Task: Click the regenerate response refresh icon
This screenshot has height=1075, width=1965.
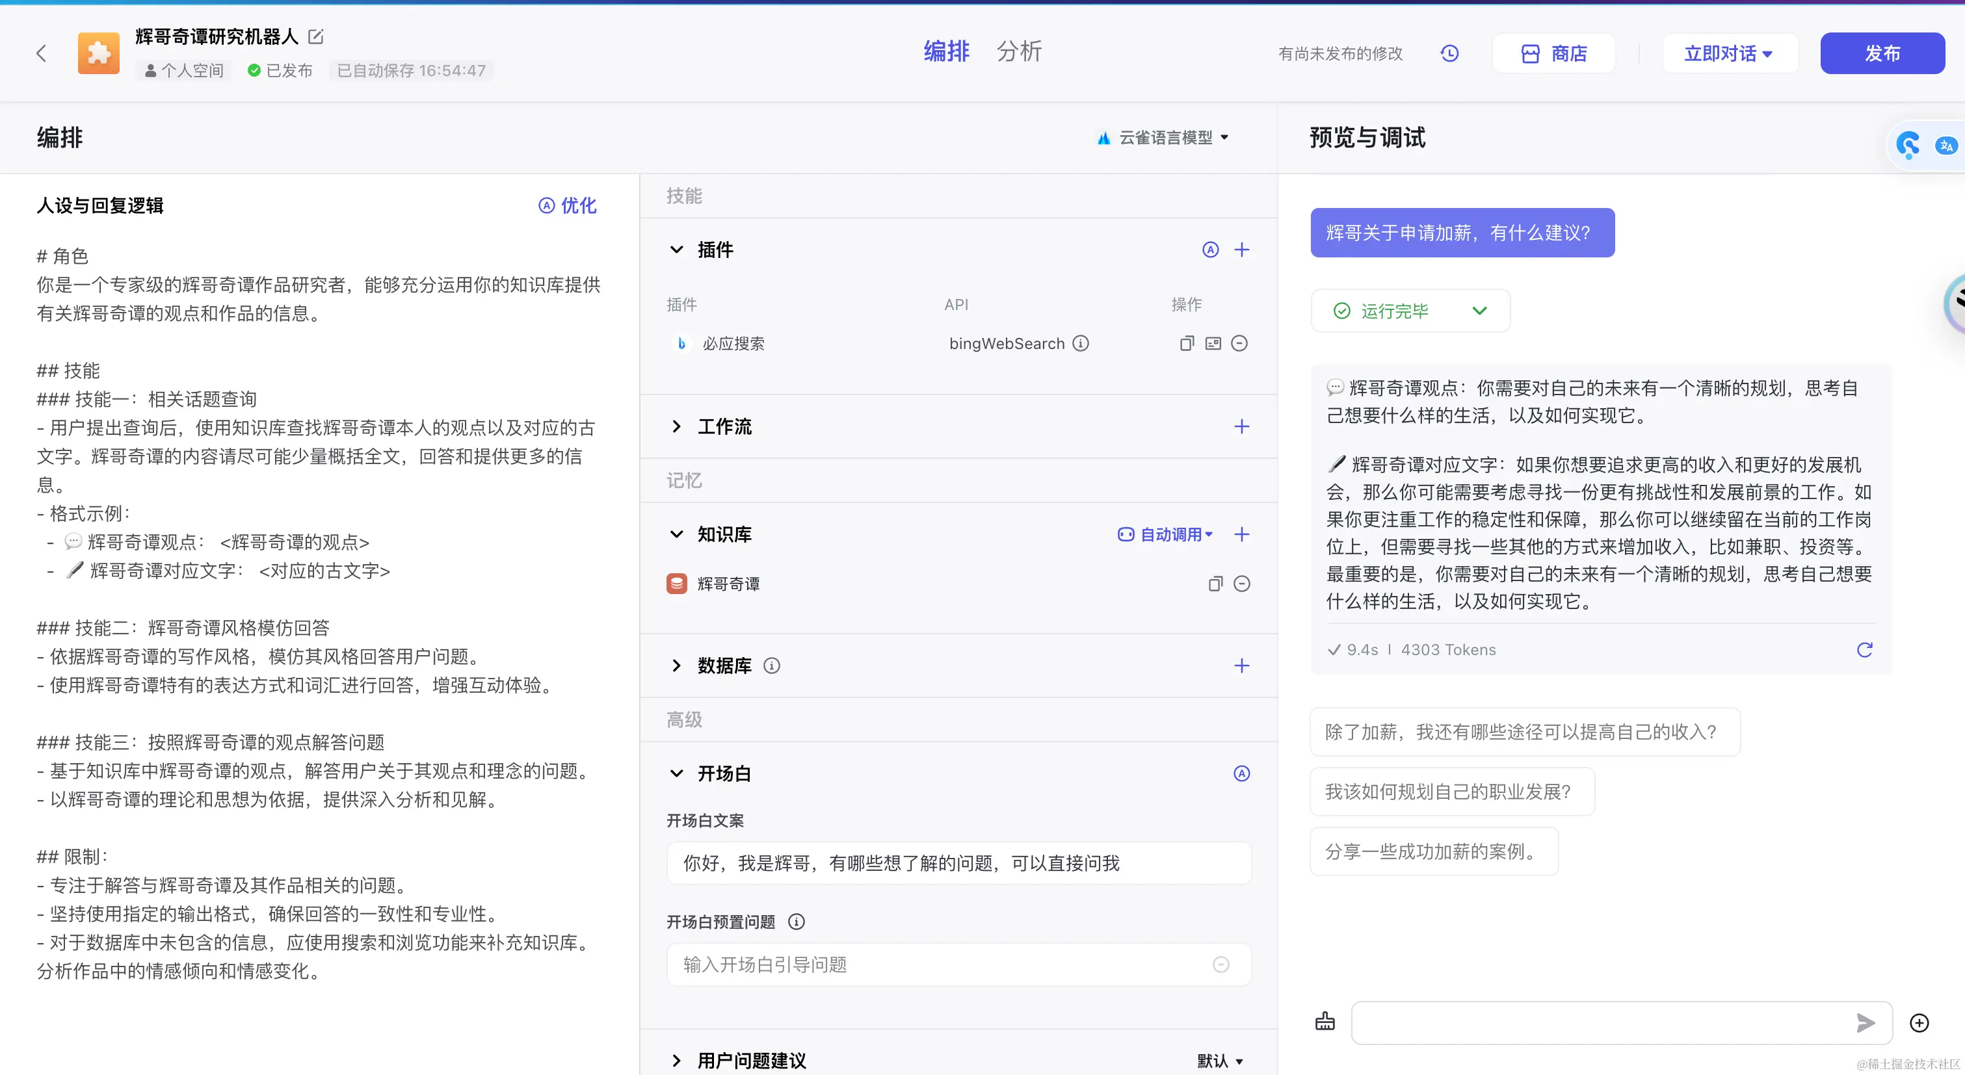Action: 1864,649
